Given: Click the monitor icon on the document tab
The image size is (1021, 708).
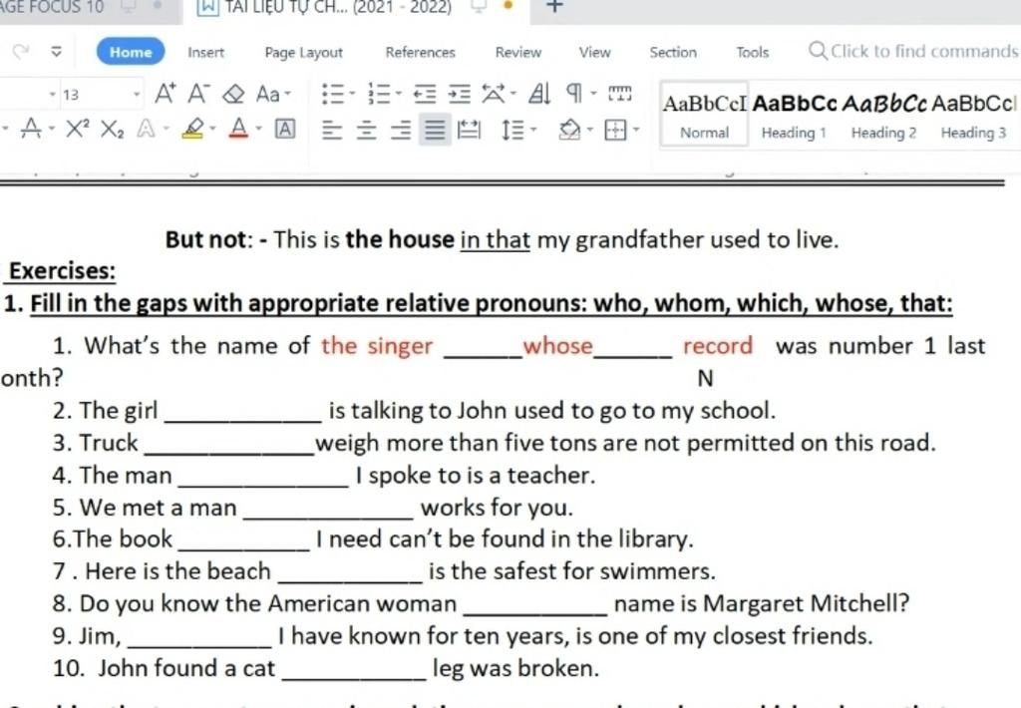Looking at the screenshot, I should coord(479,6).
